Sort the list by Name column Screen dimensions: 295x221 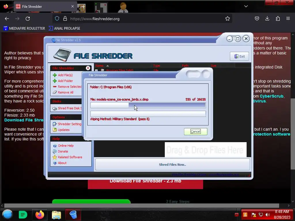pos(123,66)
